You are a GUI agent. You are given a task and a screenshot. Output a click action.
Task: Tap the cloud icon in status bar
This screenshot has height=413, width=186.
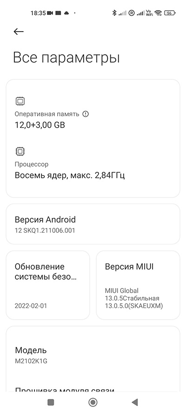coord(66,13)
